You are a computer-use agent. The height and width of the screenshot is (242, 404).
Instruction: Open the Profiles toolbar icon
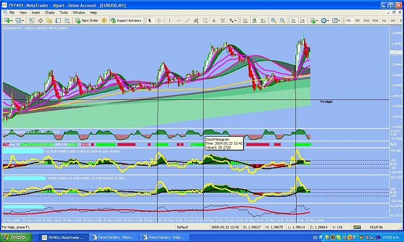click(x=18, y=21)
